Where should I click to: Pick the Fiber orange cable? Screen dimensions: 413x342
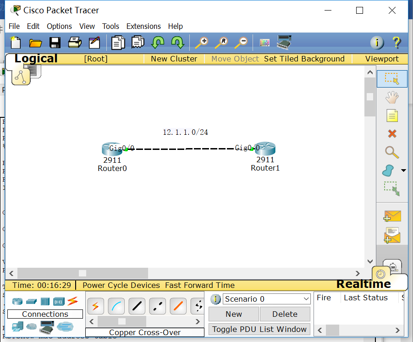[178, 306]
